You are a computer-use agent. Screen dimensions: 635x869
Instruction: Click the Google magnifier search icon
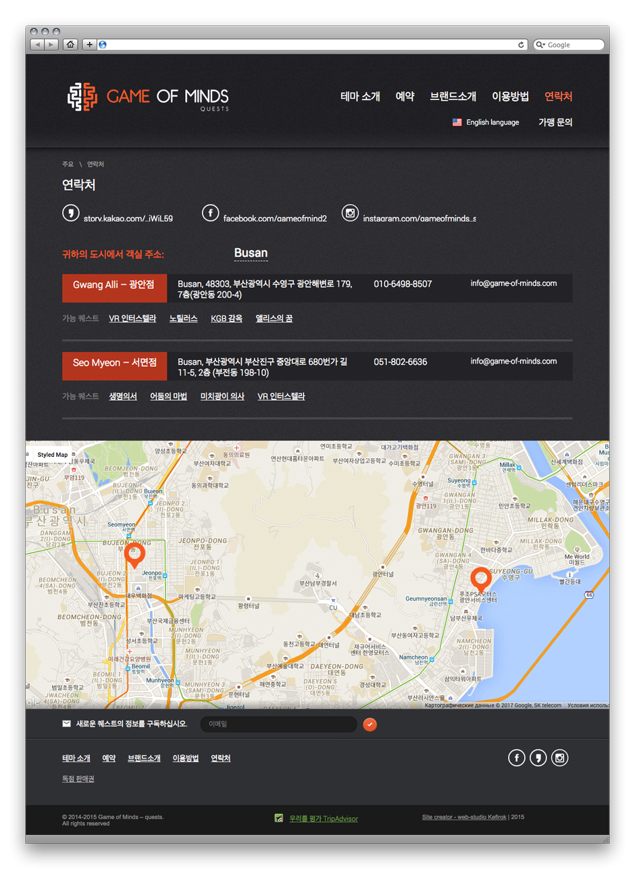click(540, 45)
